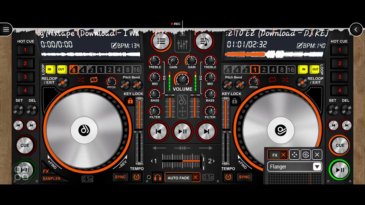Tap the back arrow at top right

[x=356, y=29]
